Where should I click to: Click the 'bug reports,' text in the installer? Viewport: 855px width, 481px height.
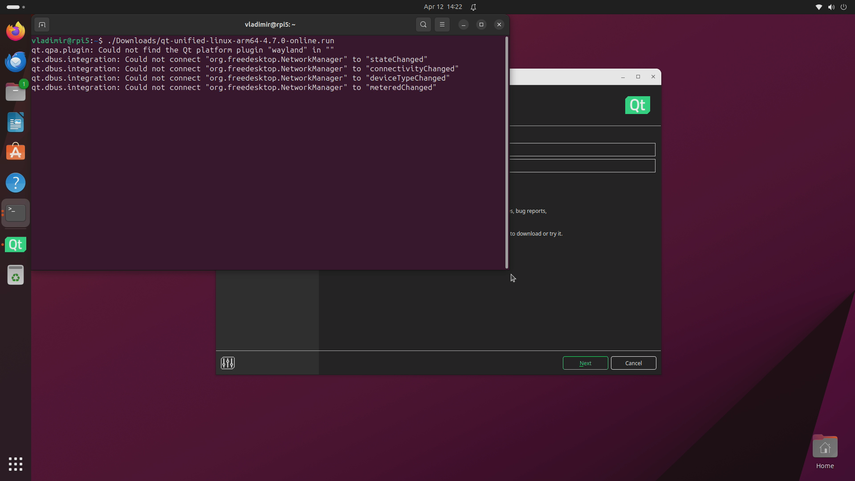pyautogui.click(x=531, y=211)
